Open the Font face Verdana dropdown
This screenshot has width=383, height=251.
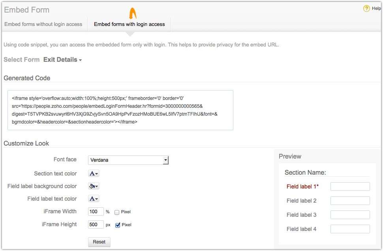[x=128, y=160]
